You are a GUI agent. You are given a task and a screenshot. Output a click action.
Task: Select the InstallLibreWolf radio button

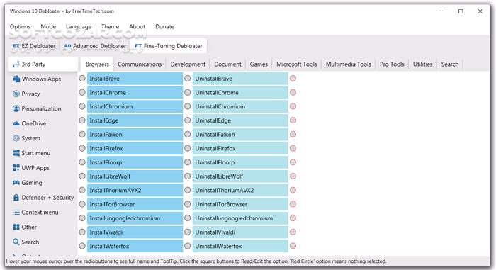[82, 176]
